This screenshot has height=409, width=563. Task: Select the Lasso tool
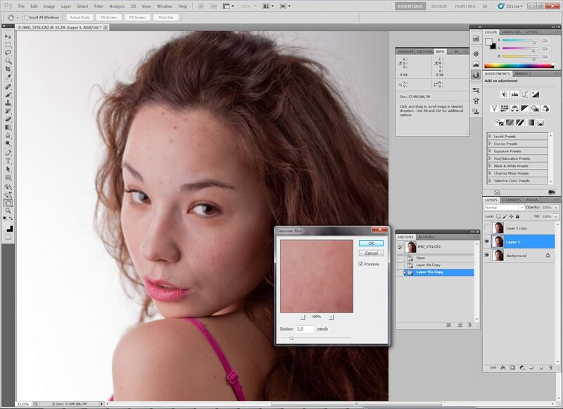pos(8,52)
